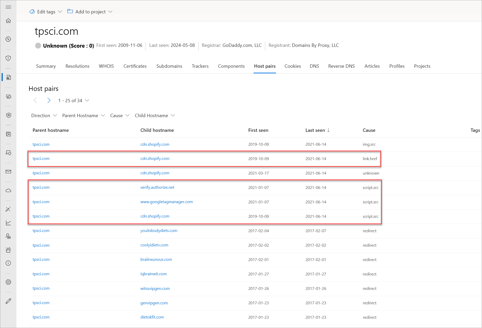
Task: Open the Reports chart sidebar icon
Action: click(x=8, y=223)
